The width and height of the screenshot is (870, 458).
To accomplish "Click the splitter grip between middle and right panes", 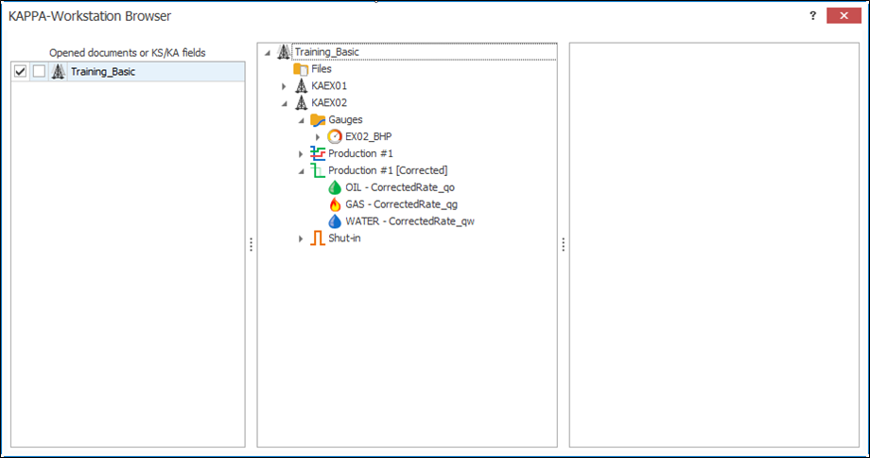I will [564, 245].
